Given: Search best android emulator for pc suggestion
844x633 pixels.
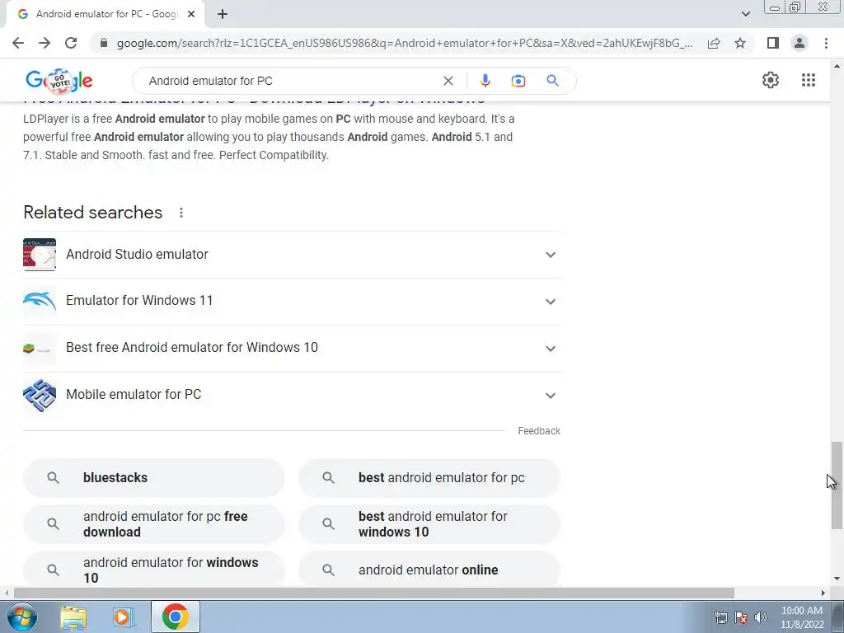Looking at the screenshot, I should tap(429, 477).
